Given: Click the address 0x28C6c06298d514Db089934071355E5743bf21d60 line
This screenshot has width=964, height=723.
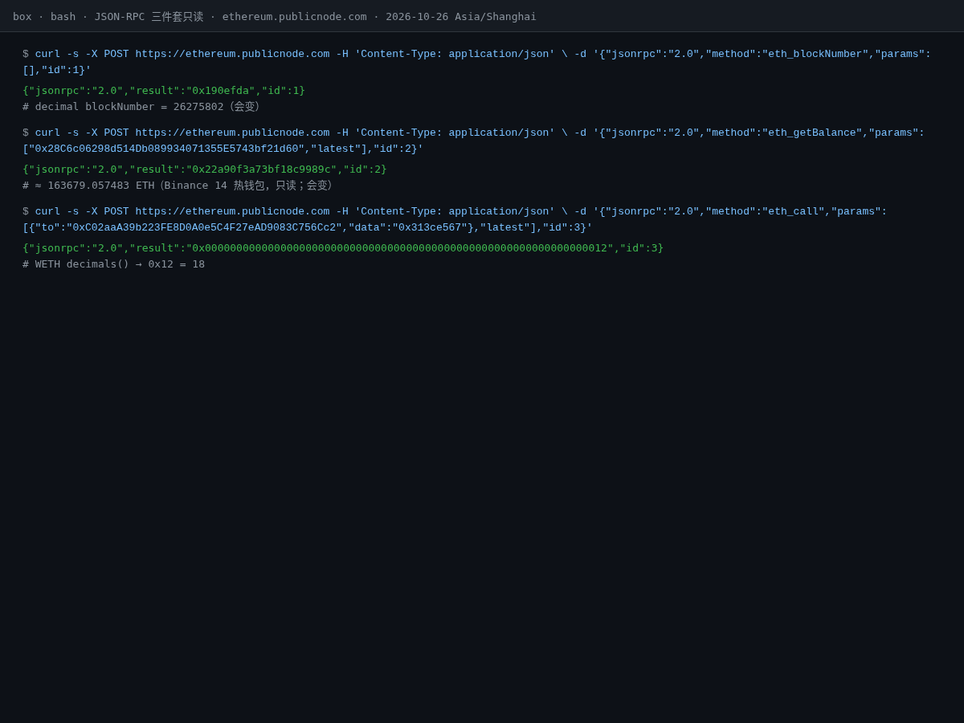Looking at the screenshot, I should 223,149.
